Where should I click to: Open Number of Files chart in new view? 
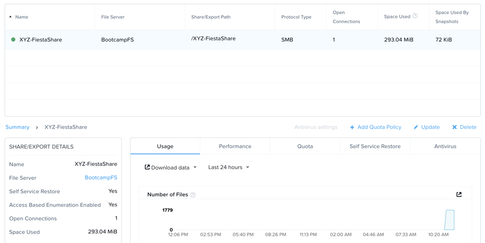[459, 195]
